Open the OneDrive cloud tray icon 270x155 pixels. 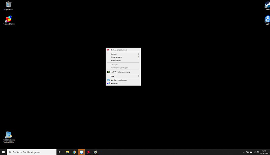251,152
